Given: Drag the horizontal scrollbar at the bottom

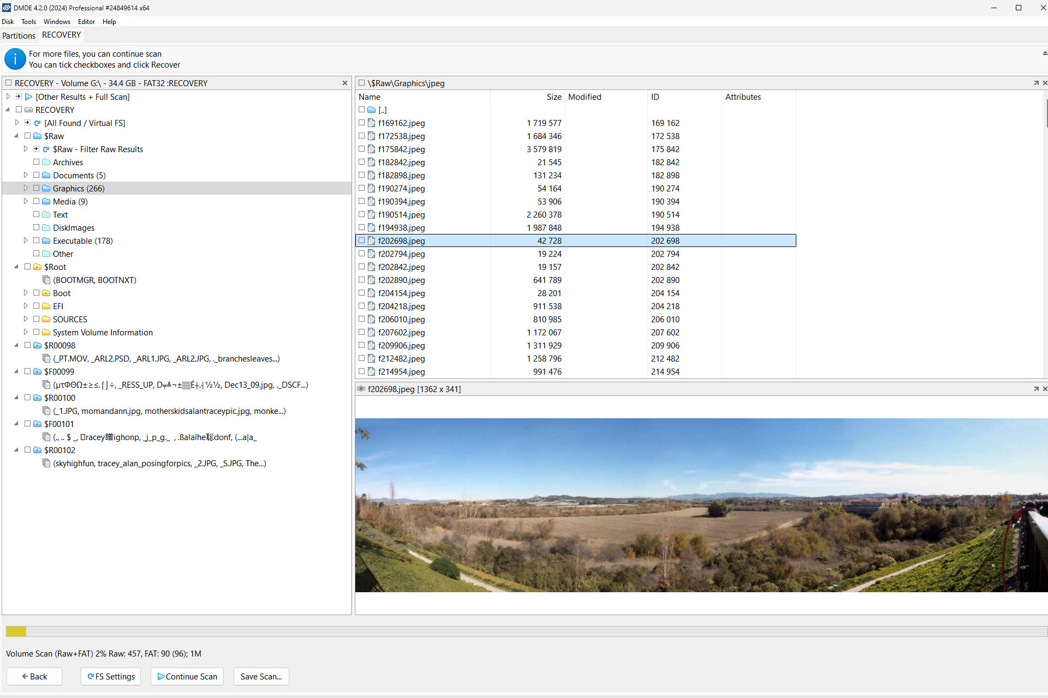Looking at the screenshot, I should tap(17, 632).
